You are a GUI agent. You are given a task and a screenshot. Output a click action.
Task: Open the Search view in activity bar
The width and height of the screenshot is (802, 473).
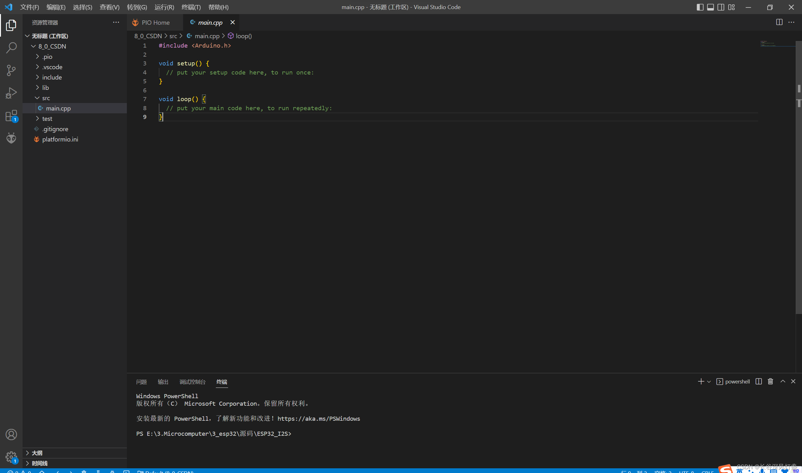pyautogui.click(x=11, y=48)
